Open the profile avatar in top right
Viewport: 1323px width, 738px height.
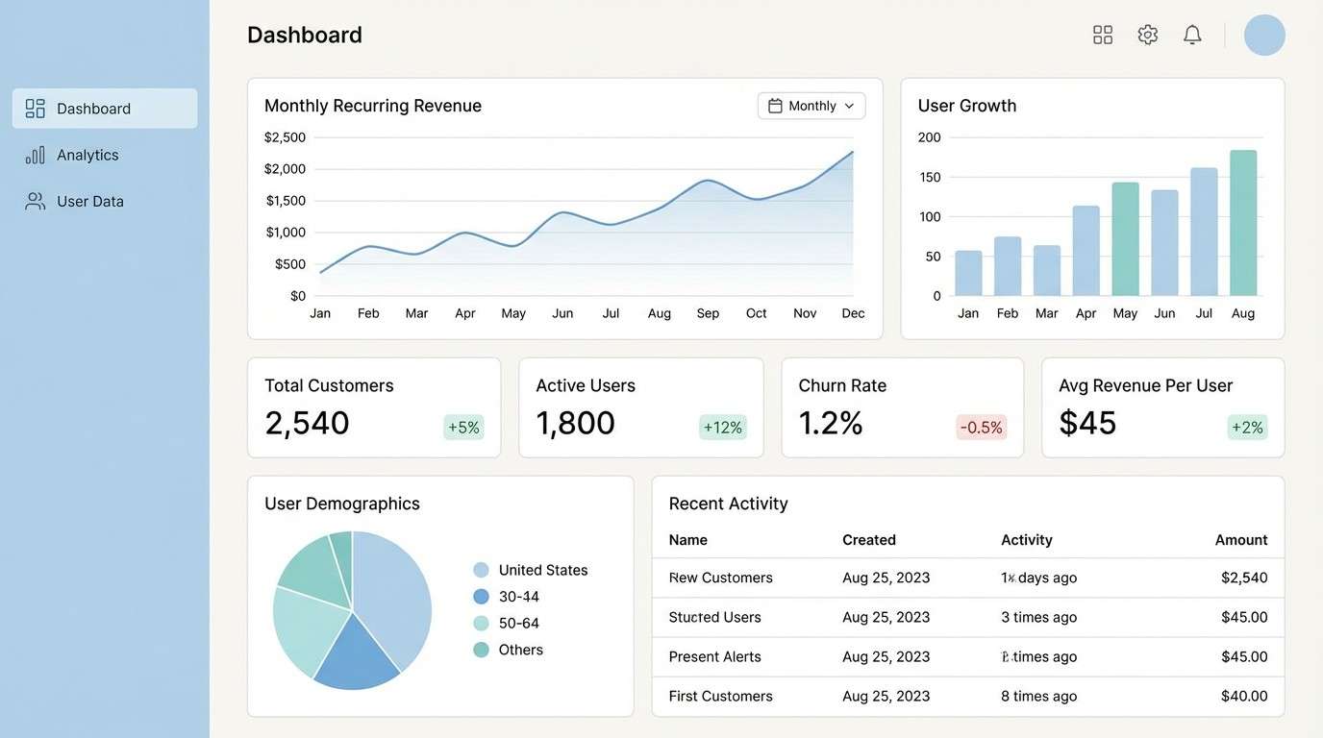tap(1264, 34)
